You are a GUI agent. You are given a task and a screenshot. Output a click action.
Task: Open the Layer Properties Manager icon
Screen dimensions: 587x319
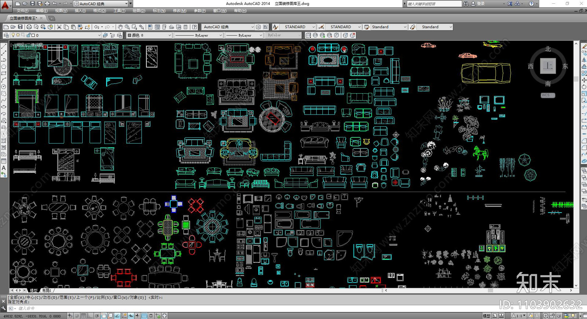coord(6,36)
